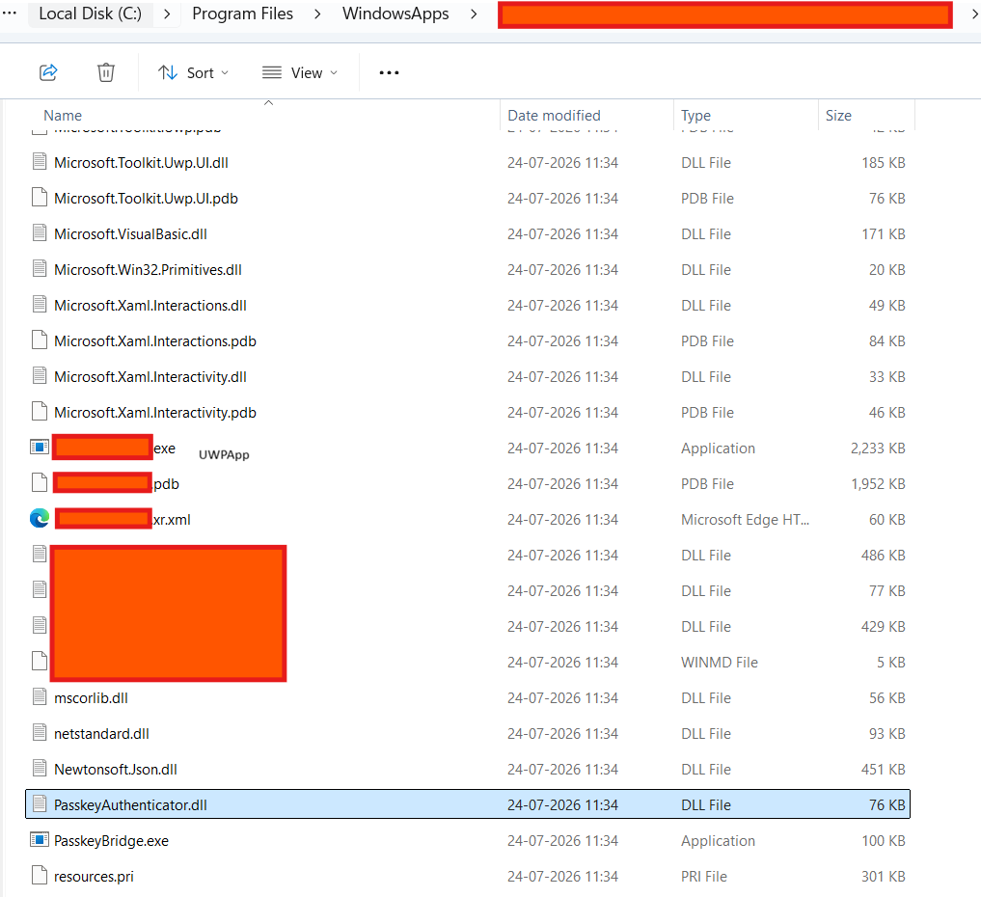Click the breadcrumb overflow ellipsis at left
Image resolution: width=981 pixels, height=897 pixels.
pos(10,14)
